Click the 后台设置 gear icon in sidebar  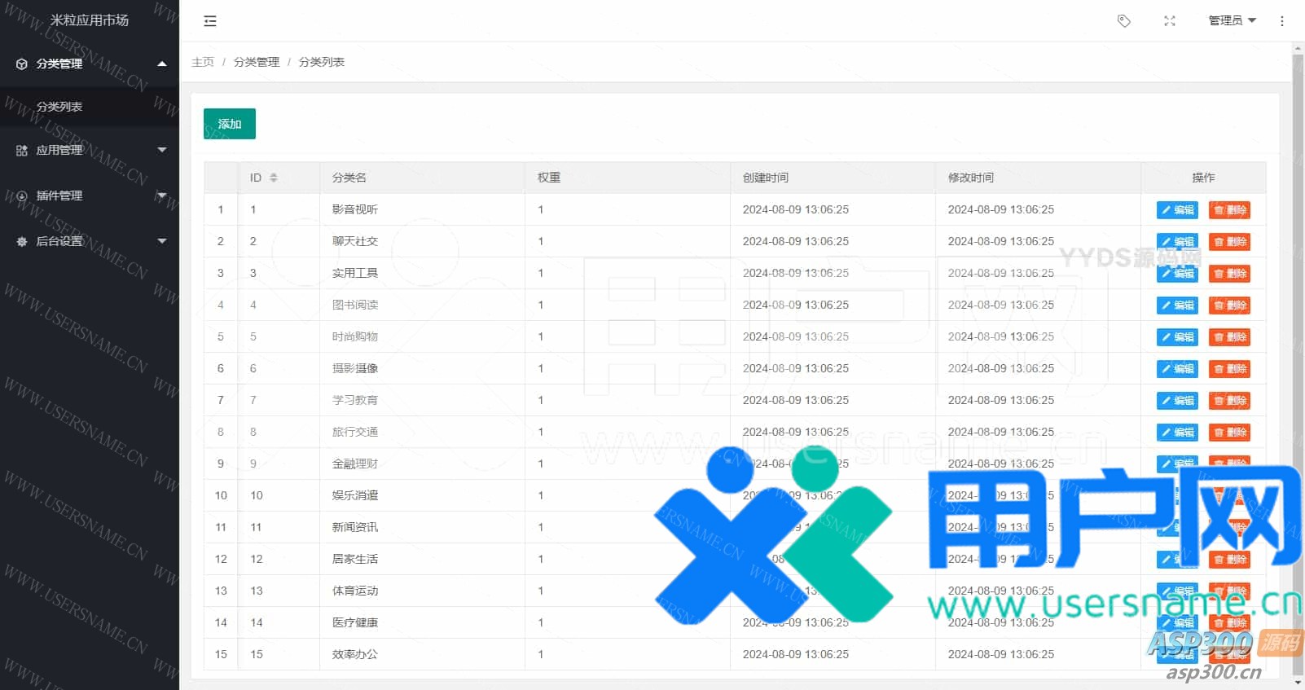pyautogui.click(x=22, y=241)
